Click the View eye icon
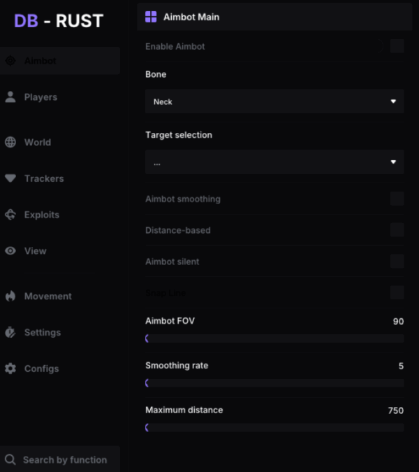The image size is (419, 472). pos(10,251)
